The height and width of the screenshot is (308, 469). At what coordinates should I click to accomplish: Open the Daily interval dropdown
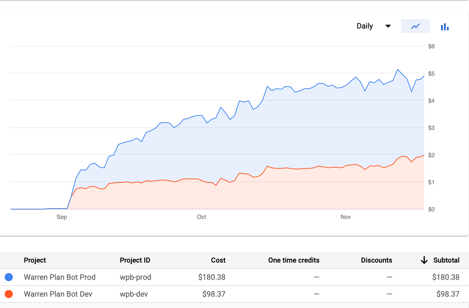click(x=365, y=26)
